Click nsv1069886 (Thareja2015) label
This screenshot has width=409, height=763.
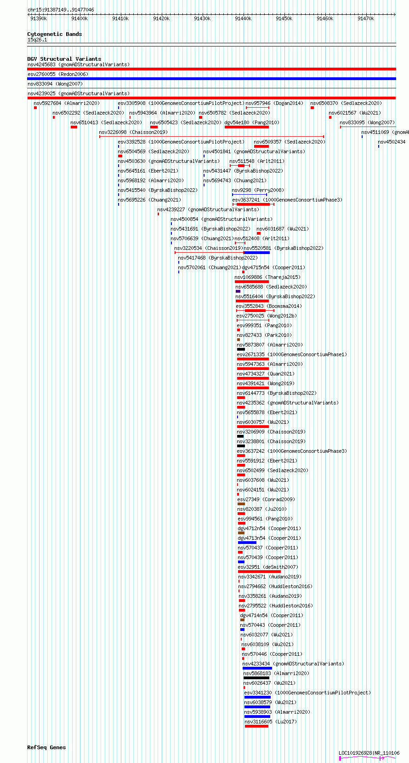click(267, 277)
